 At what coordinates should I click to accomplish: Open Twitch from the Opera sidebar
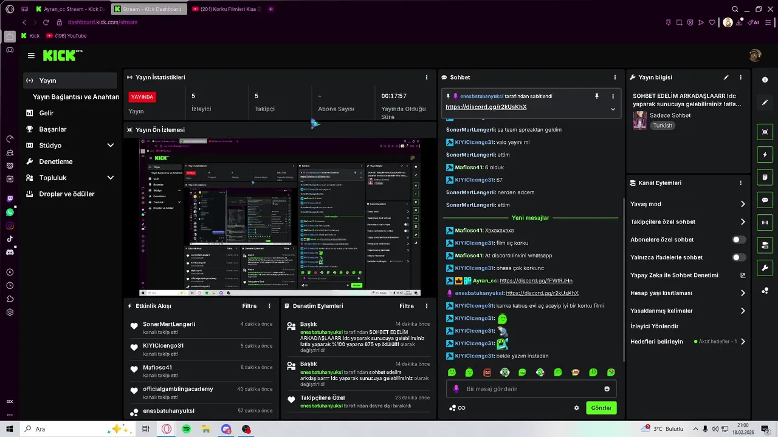(10, 199)
